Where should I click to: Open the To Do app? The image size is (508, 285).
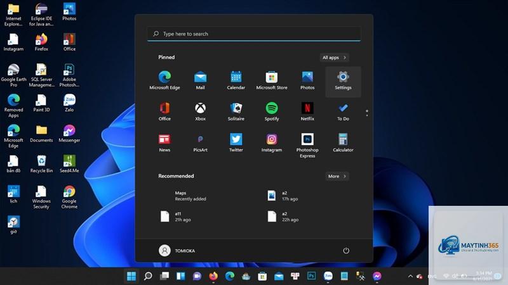click(343, 111)
